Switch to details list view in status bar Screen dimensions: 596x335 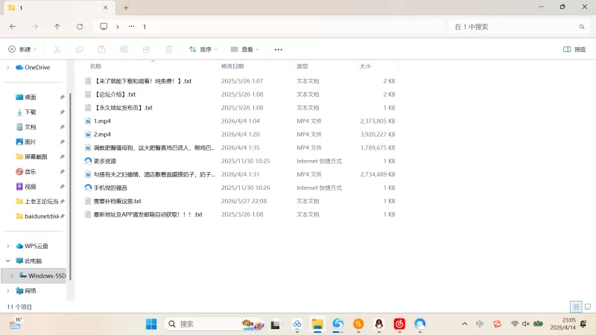(576, 307)
